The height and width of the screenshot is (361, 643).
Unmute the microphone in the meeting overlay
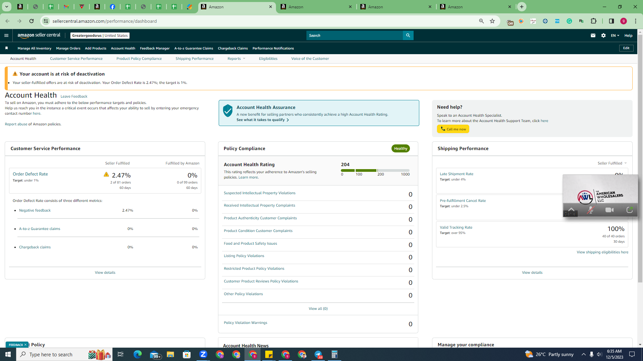(x=590, y=210)
